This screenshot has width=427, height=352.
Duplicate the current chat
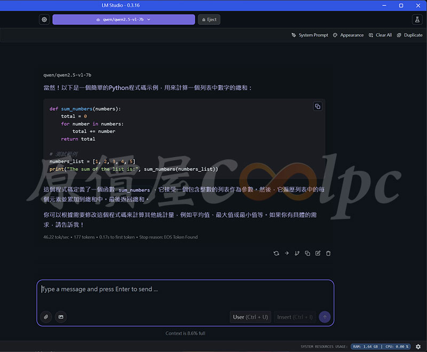[409, 35]
